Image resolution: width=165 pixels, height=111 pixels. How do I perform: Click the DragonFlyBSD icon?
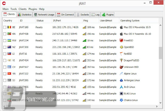[x=121, y=60]
